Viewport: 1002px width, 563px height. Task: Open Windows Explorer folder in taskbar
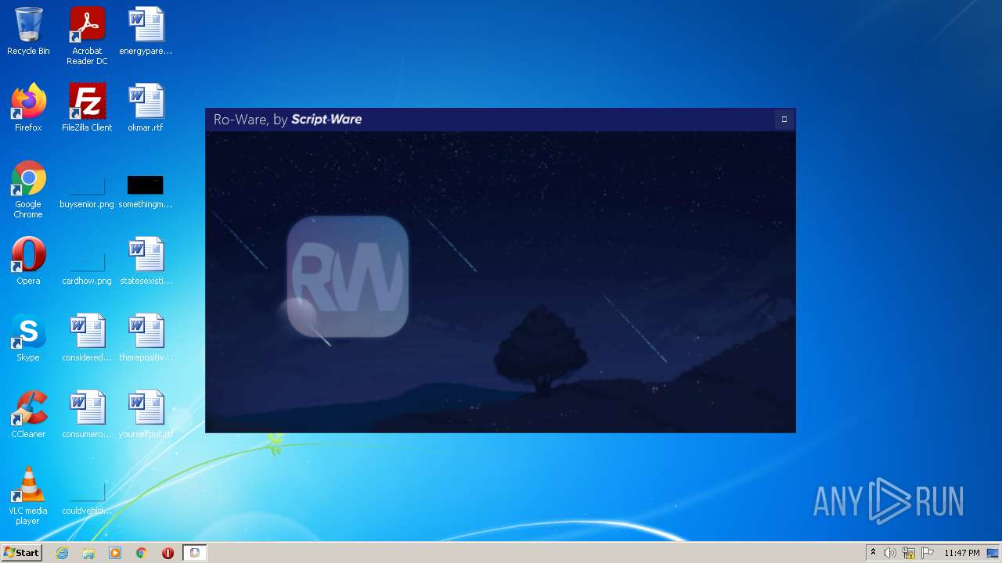point(88,553)
